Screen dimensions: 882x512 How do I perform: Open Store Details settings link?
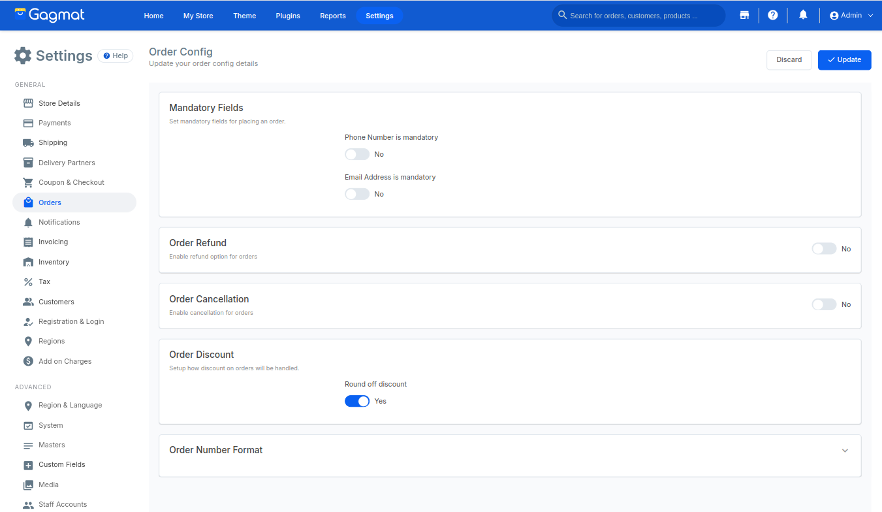[59, 103]
